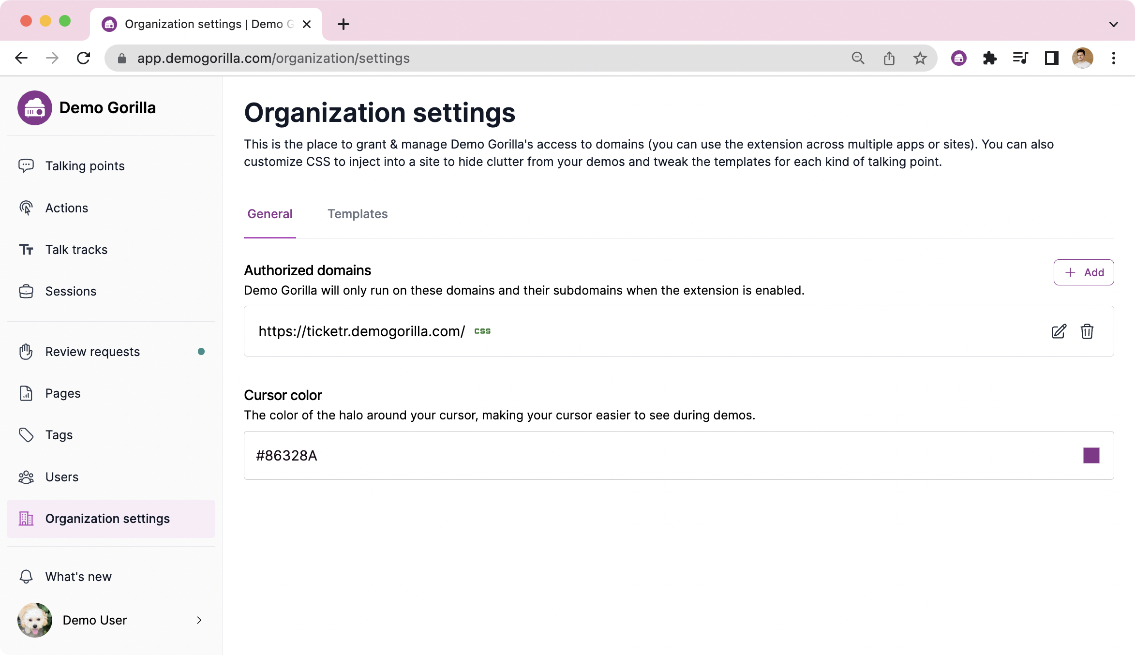
Task: Open What's new bell notifications
Action: click(x=78, y=577)
